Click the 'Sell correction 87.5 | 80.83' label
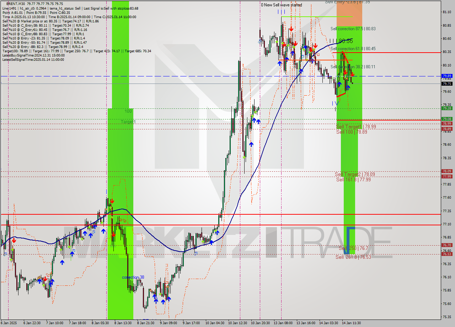The height and width of the screenshot is (327, 455). click(353, 29)
